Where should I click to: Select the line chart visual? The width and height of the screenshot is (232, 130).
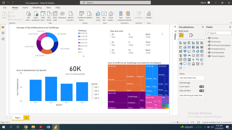(x=180, y=47)
